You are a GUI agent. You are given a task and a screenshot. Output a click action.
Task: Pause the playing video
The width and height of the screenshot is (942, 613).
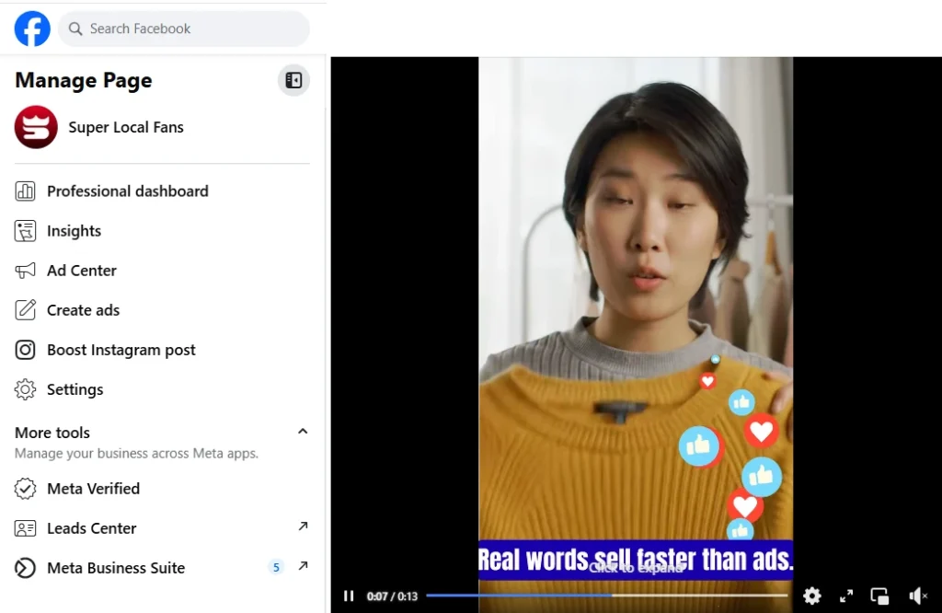[349, 596]
